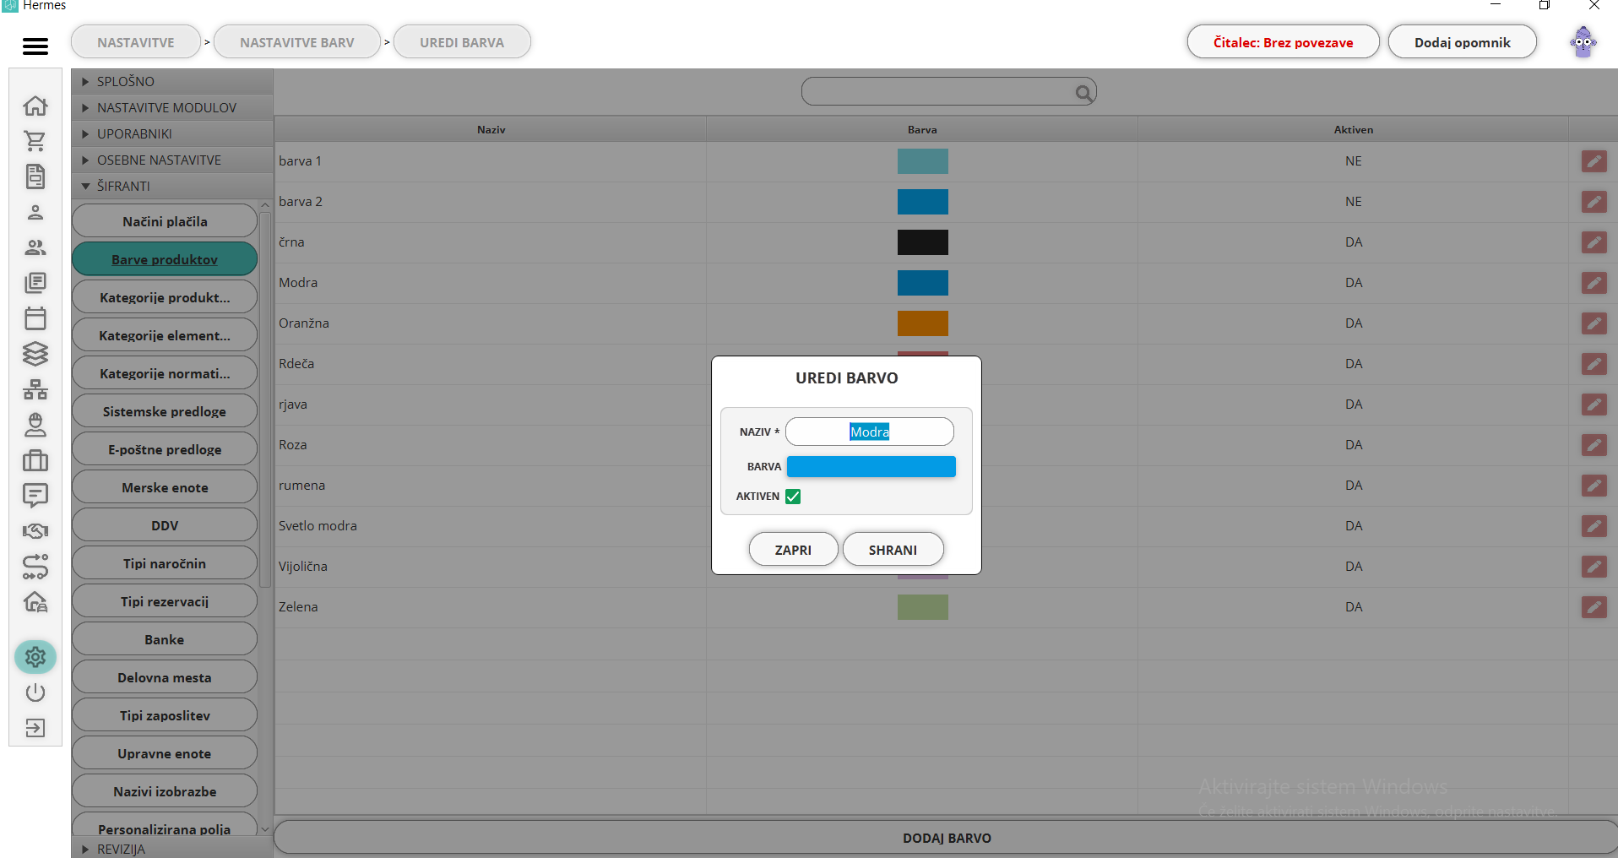Screen dimensions: 1618x858
Task: Edit the barva 1 row pencil icon
Action: coord(1594,161)
